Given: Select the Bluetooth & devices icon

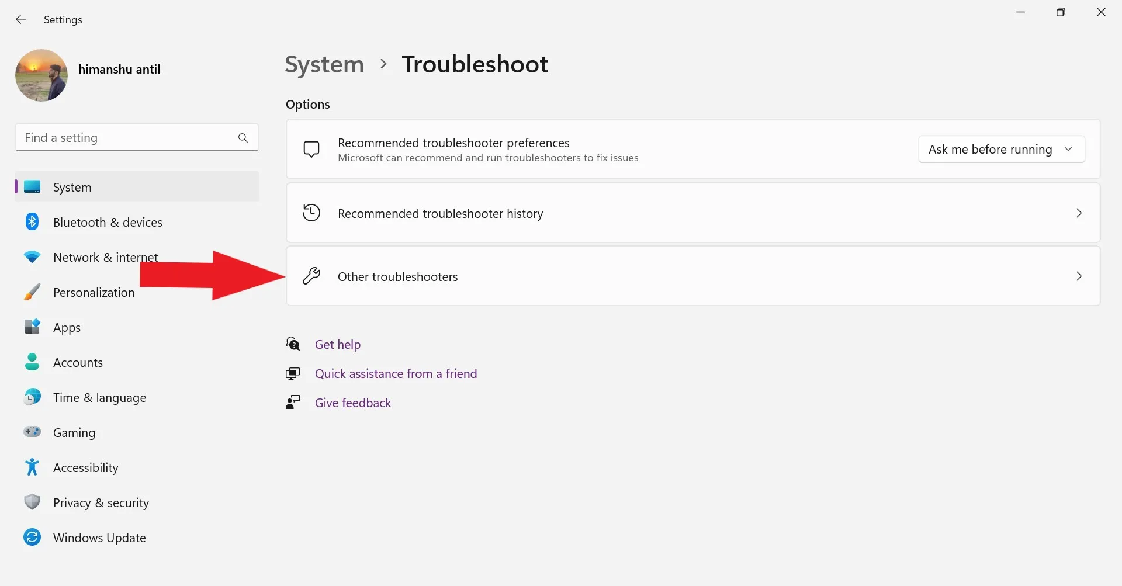Looking at the screenshot, I should point(32,222).
